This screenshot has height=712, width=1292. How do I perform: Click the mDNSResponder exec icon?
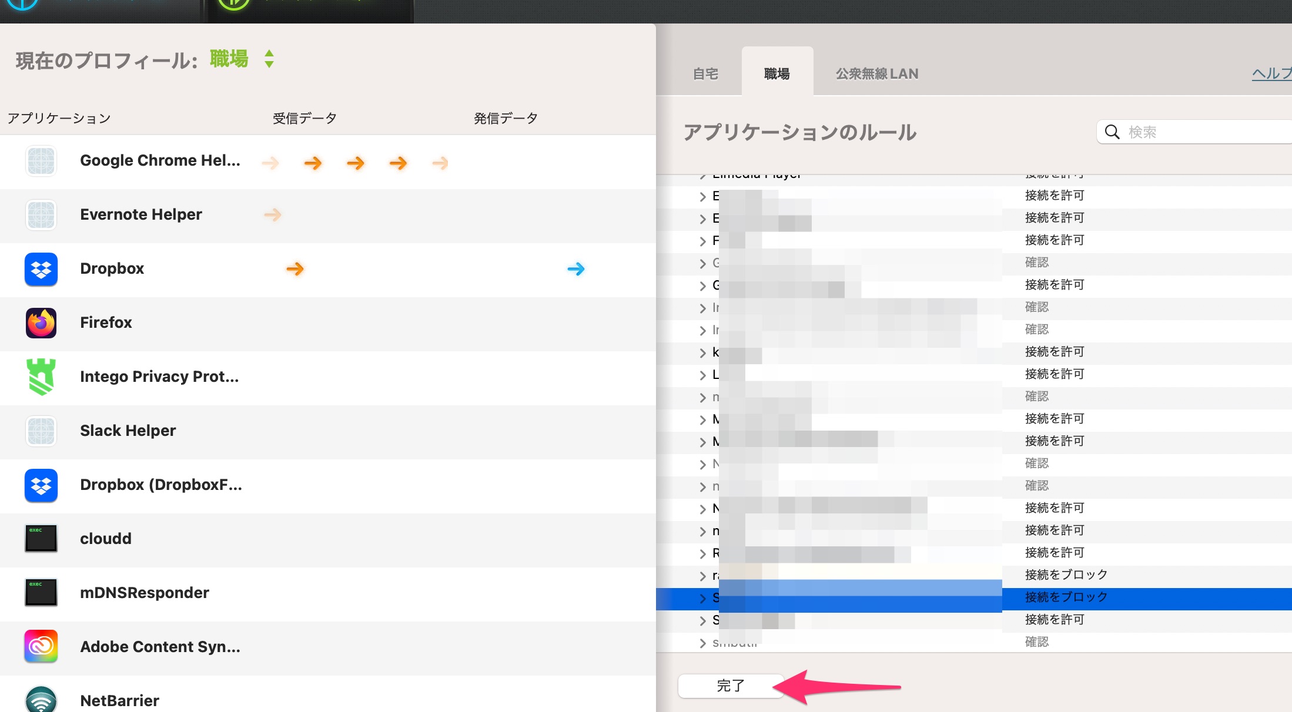coord(41,592)
